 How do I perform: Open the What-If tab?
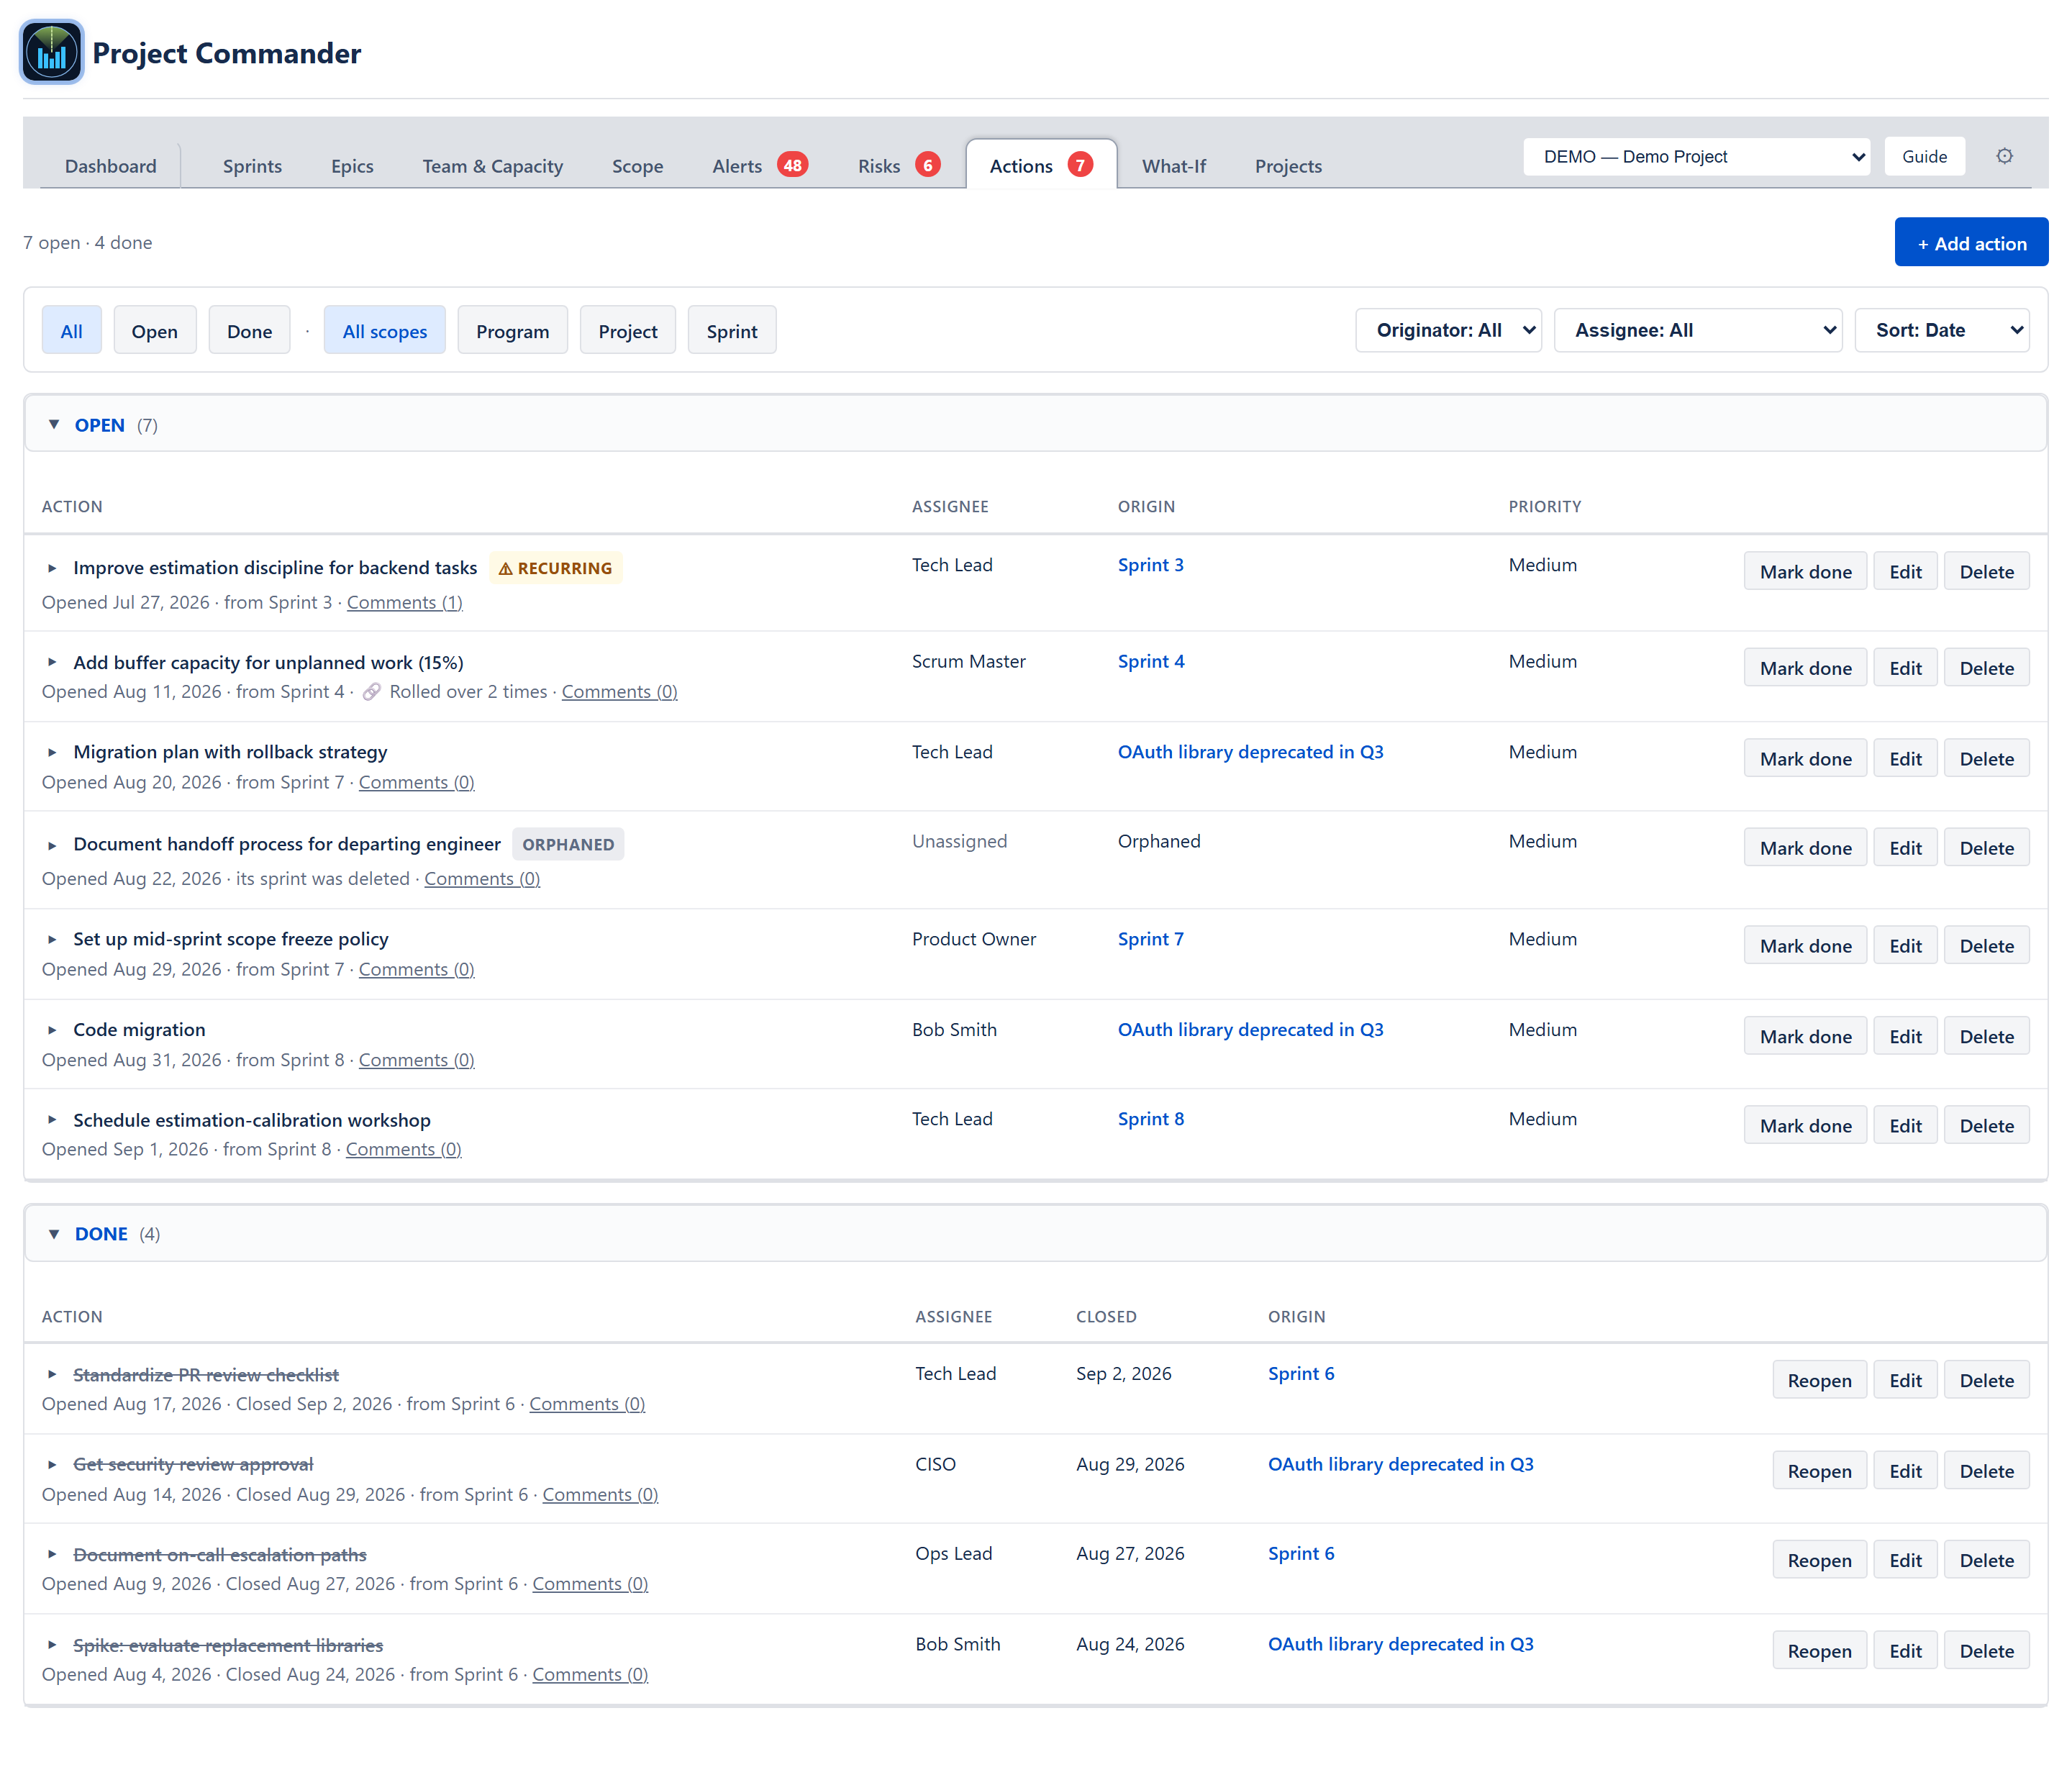pyautogui.click(x=1174, y=166)
